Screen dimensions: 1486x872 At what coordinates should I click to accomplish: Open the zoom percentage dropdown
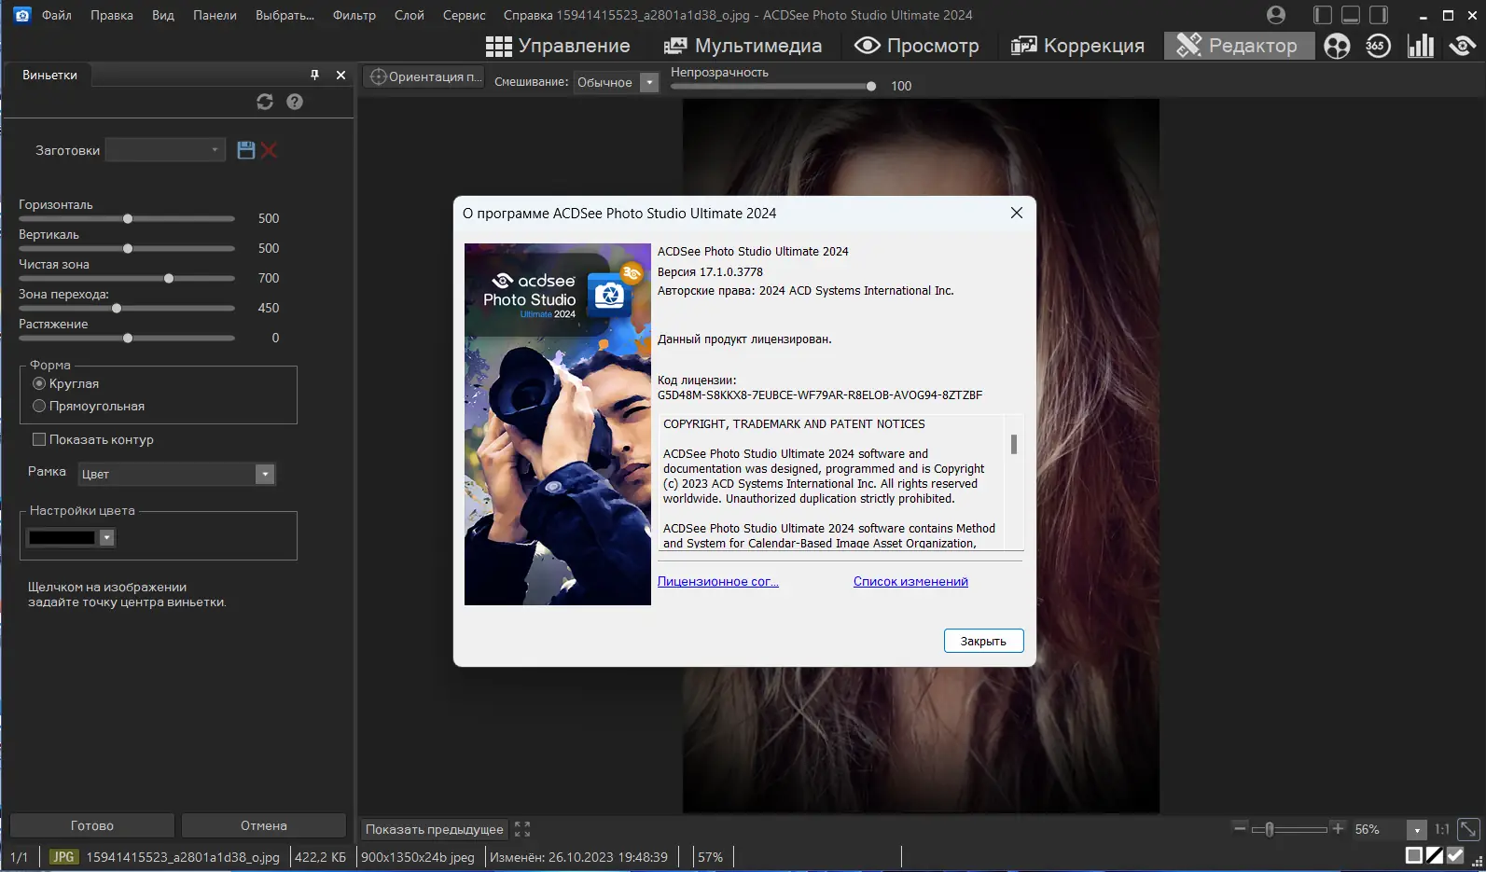pyautogui.click(x=1417, y=829)
